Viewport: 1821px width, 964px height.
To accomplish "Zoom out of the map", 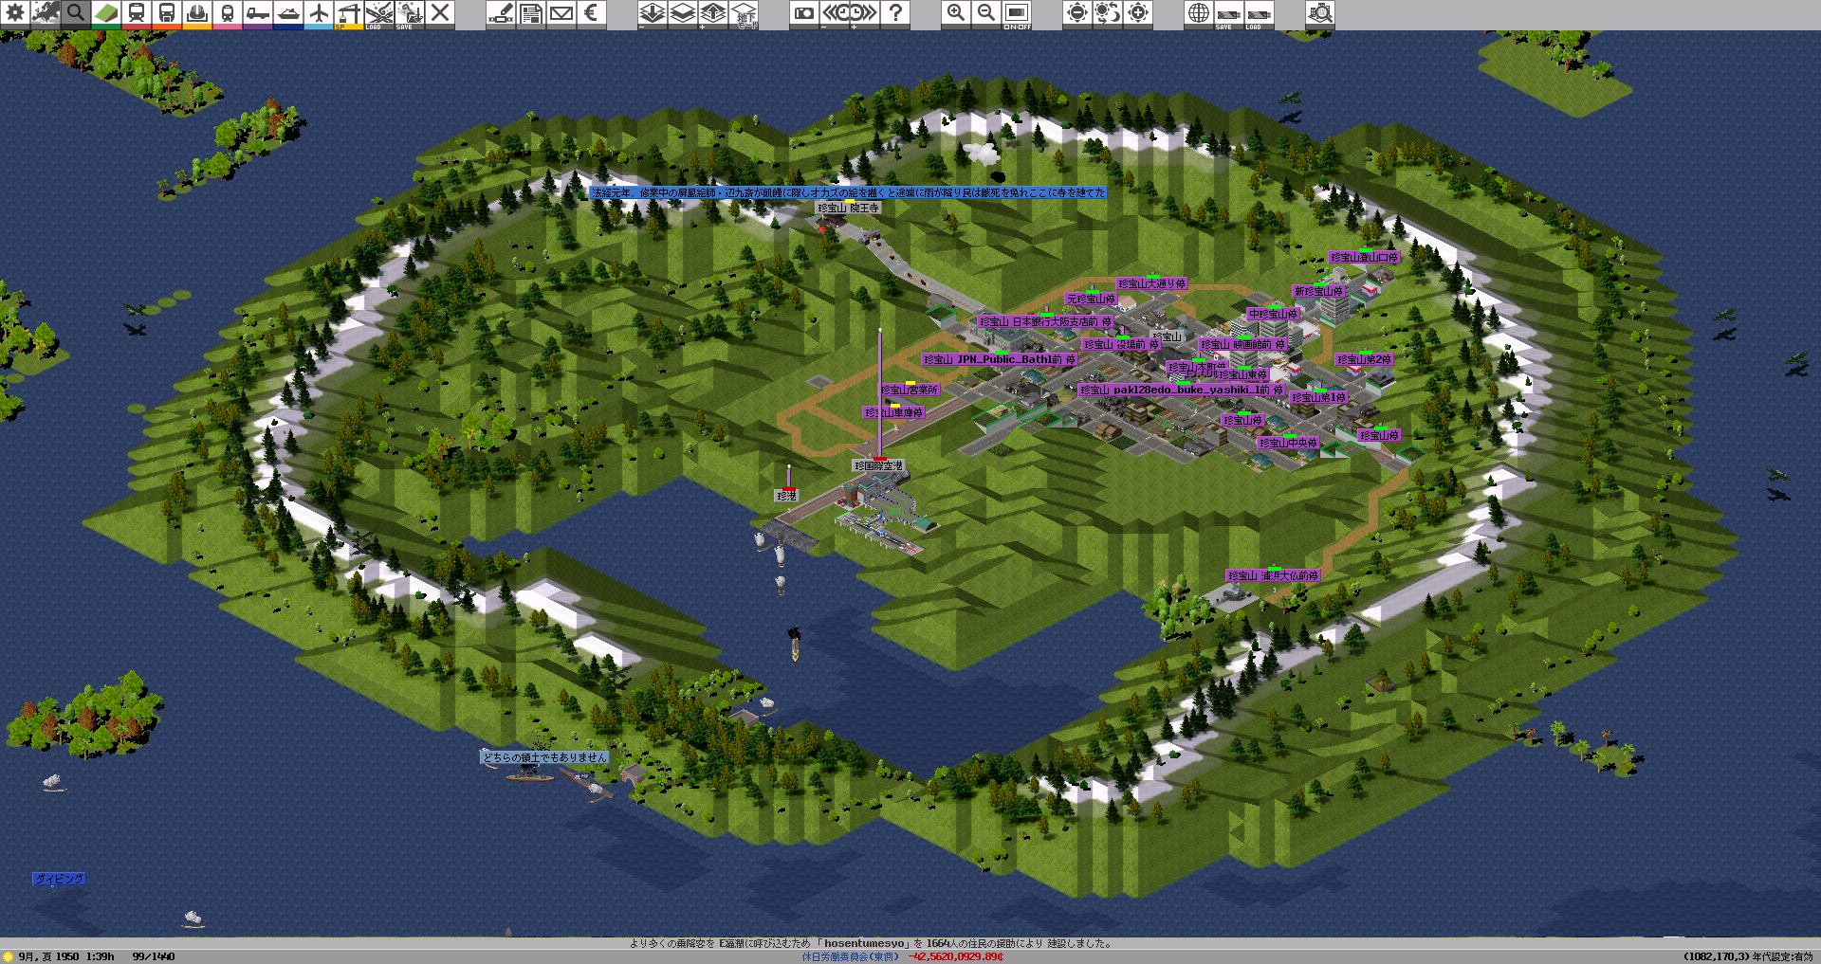I will [986, 14].
